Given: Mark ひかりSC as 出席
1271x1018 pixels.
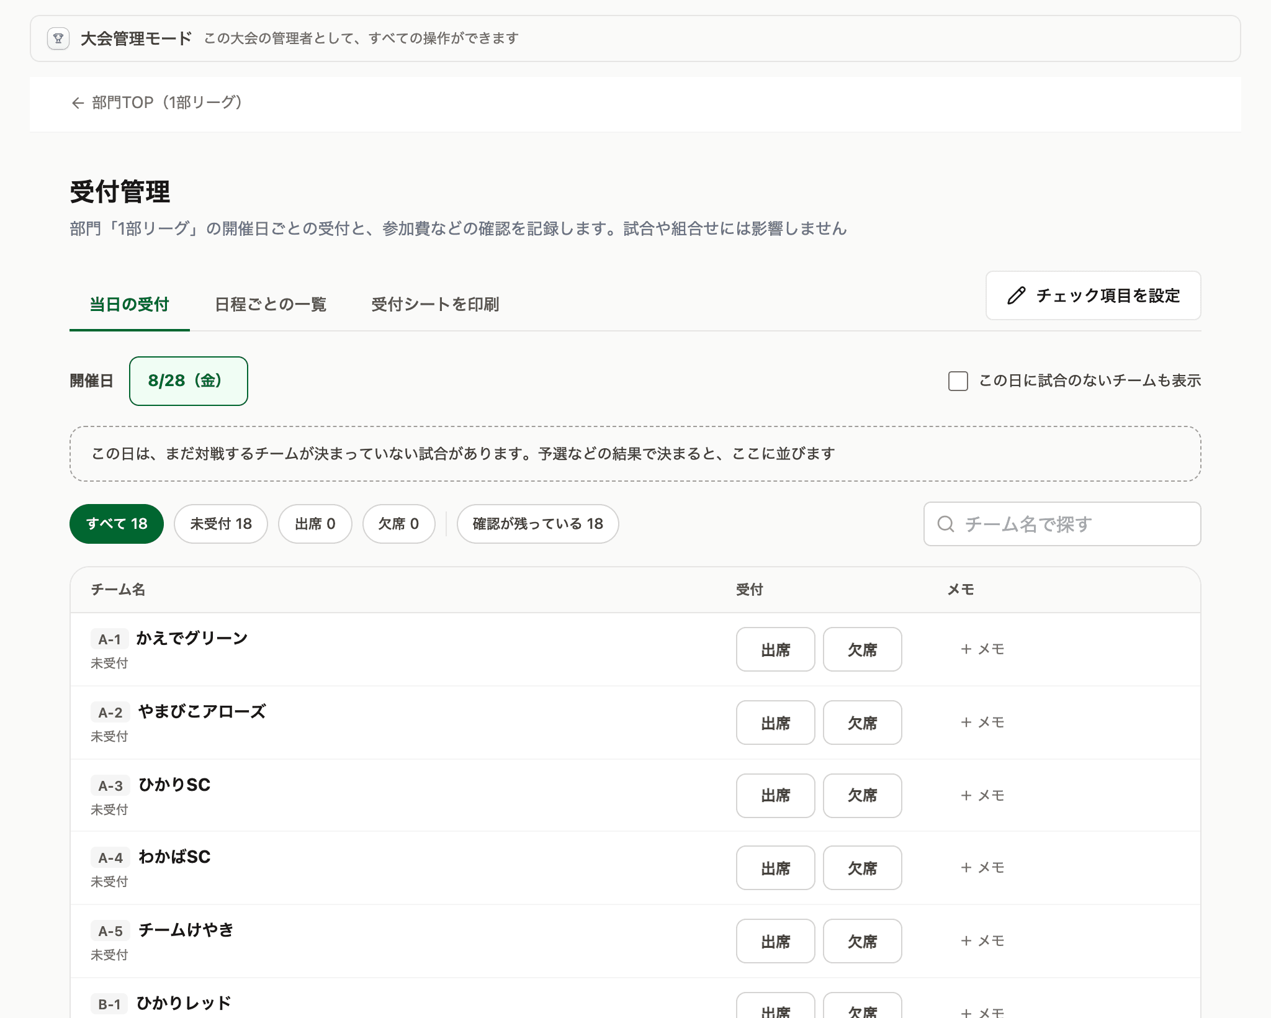Looking at the screenshot, I should 776,796.
